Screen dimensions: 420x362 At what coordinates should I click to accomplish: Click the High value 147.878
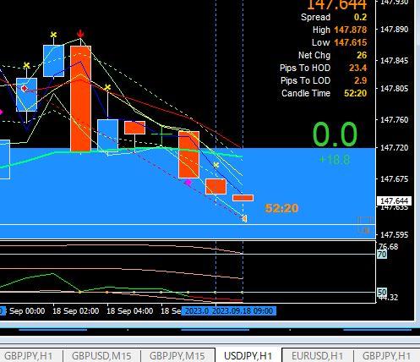[x=351, y=30]
